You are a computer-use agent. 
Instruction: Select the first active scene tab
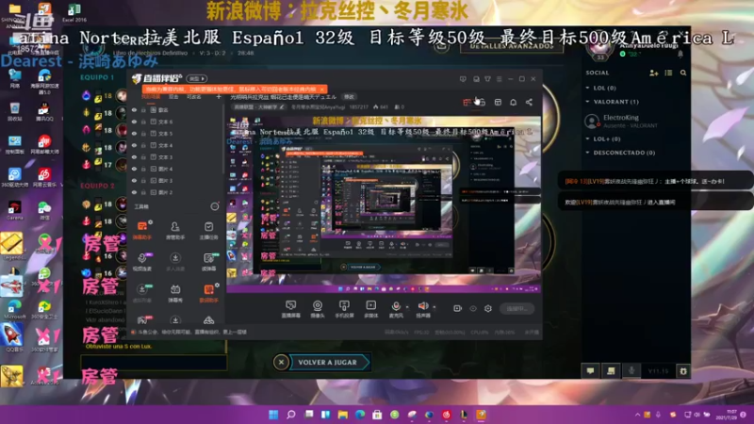pos(151,97)
